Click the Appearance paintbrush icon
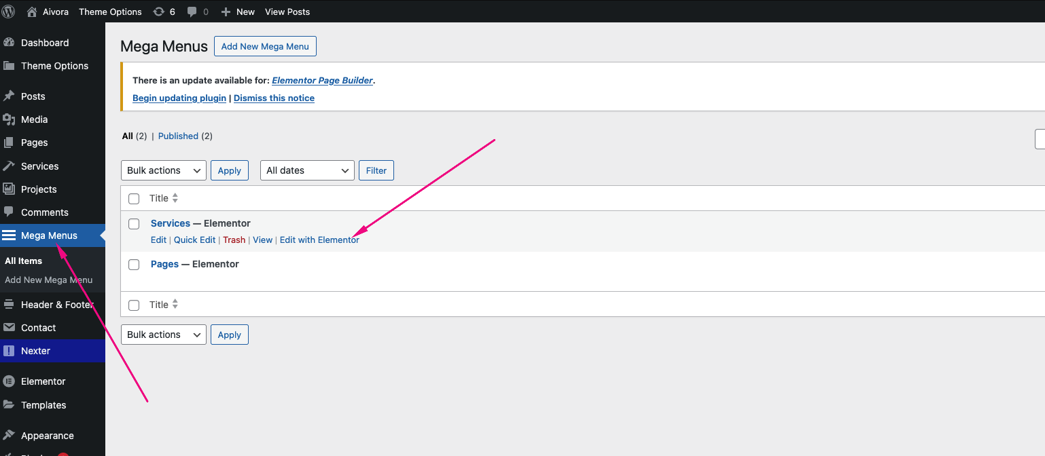 pyautogui.click(x=9, y=436)
